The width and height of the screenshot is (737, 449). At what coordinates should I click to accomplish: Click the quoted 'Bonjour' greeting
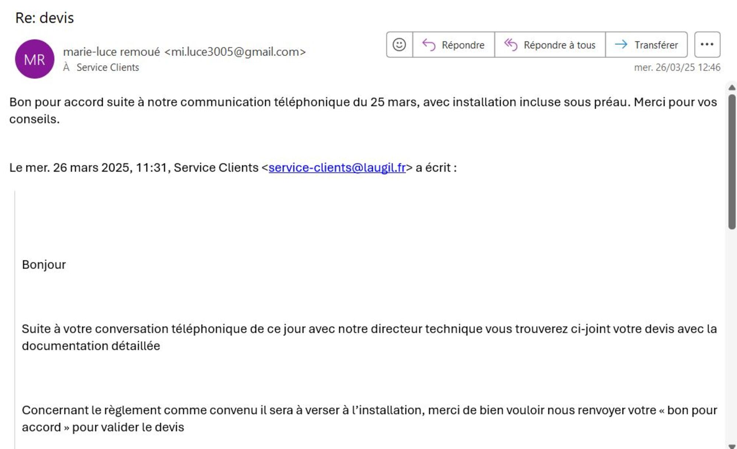44,264
